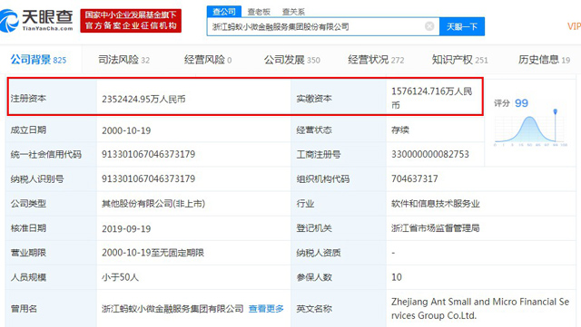Open the 历史信息 19 tab
This screenshot has width=581, height=327.
[x=544, y=60]
